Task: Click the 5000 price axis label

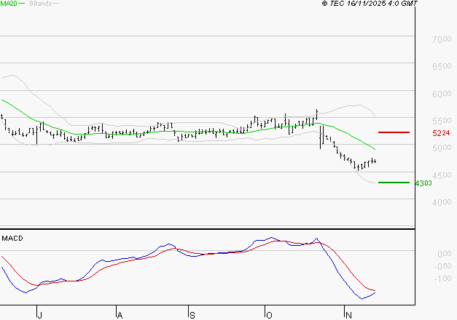Action: 442,148
